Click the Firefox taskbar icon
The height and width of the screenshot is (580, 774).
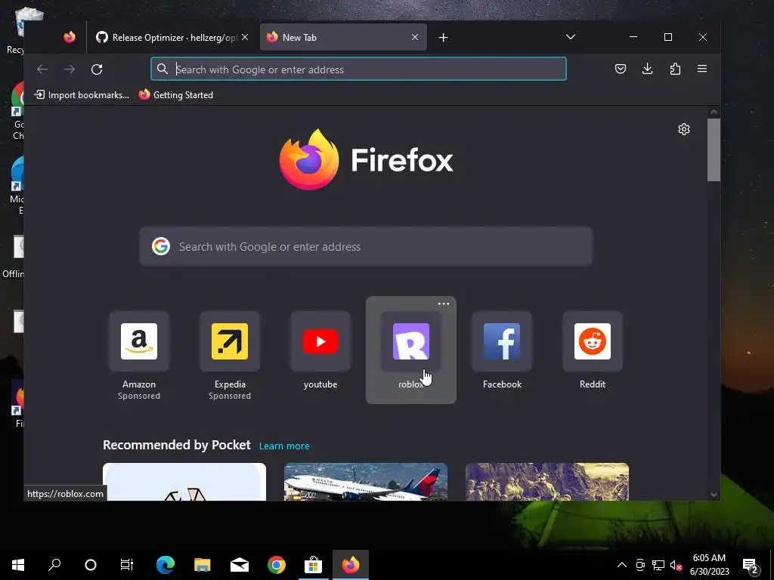tap(351, 565)
